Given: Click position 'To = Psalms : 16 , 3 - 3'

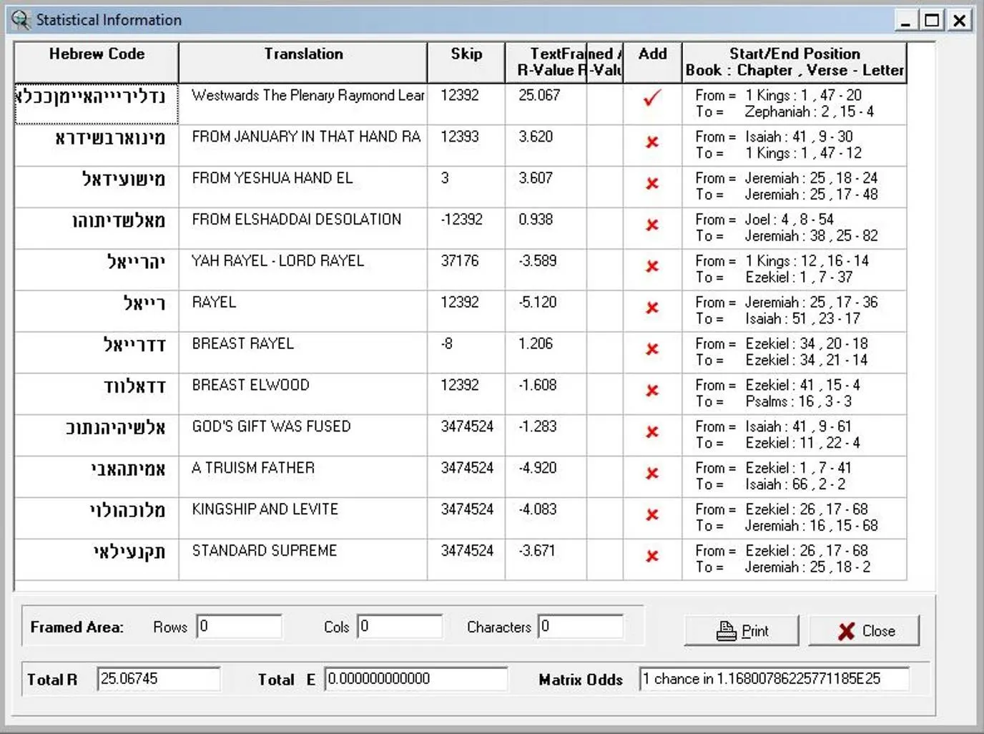Looking at the screenshot, I should (x=774, y=402).
